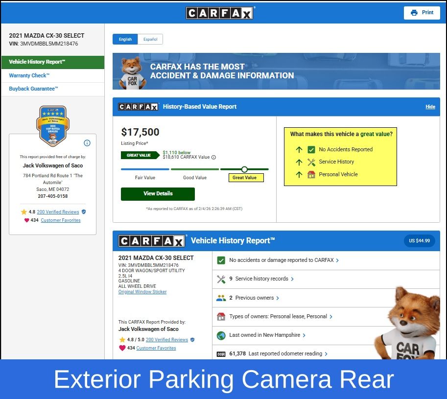Click the odometer icon beside 61,378
This screenshot has height=399, width=447.
221,353
